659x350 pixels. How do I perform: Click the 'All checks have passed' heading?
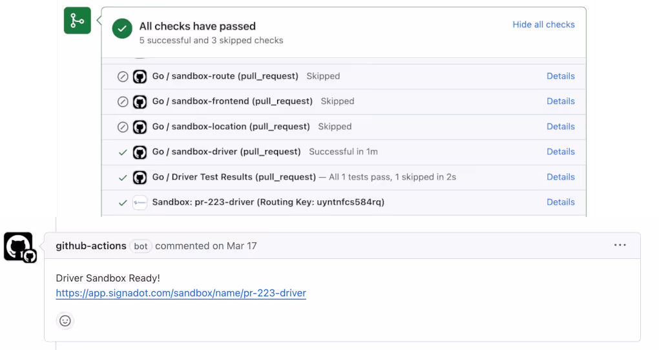point(198,26)
